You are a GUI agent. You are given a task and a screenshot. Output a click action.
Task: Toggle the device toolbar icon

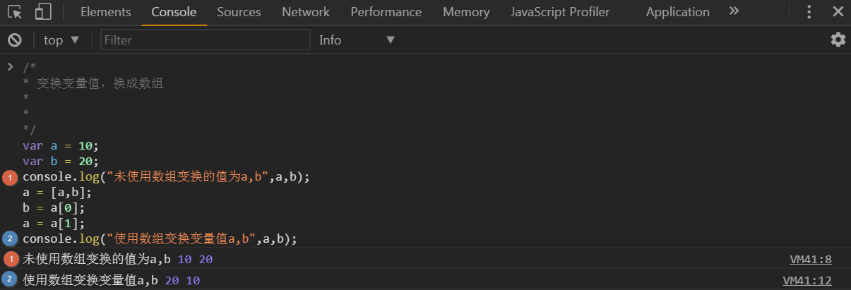pos(43,12)
